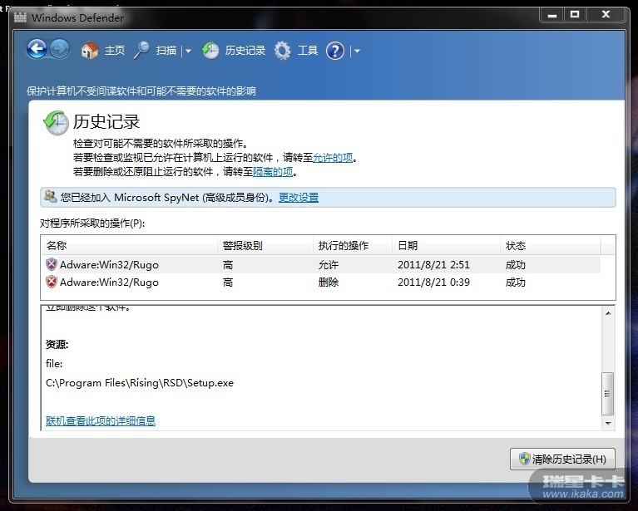The width and height of the screenshot is (638, 511).
Task: Open the 主页 toolbar label
Action: coord(115,51)
